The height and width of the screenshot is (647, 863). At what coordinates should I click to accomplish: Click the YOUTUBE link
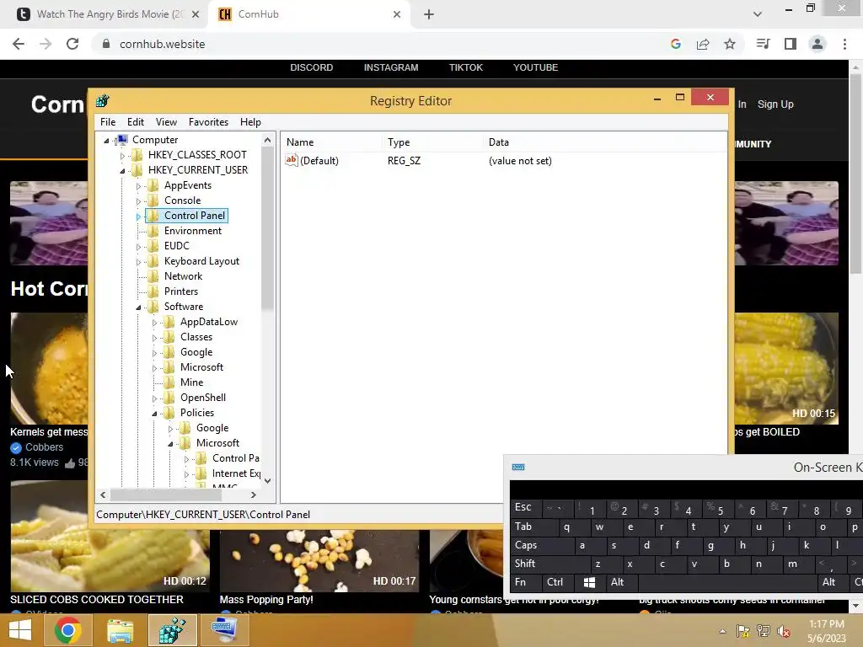(x=535, y=67)
